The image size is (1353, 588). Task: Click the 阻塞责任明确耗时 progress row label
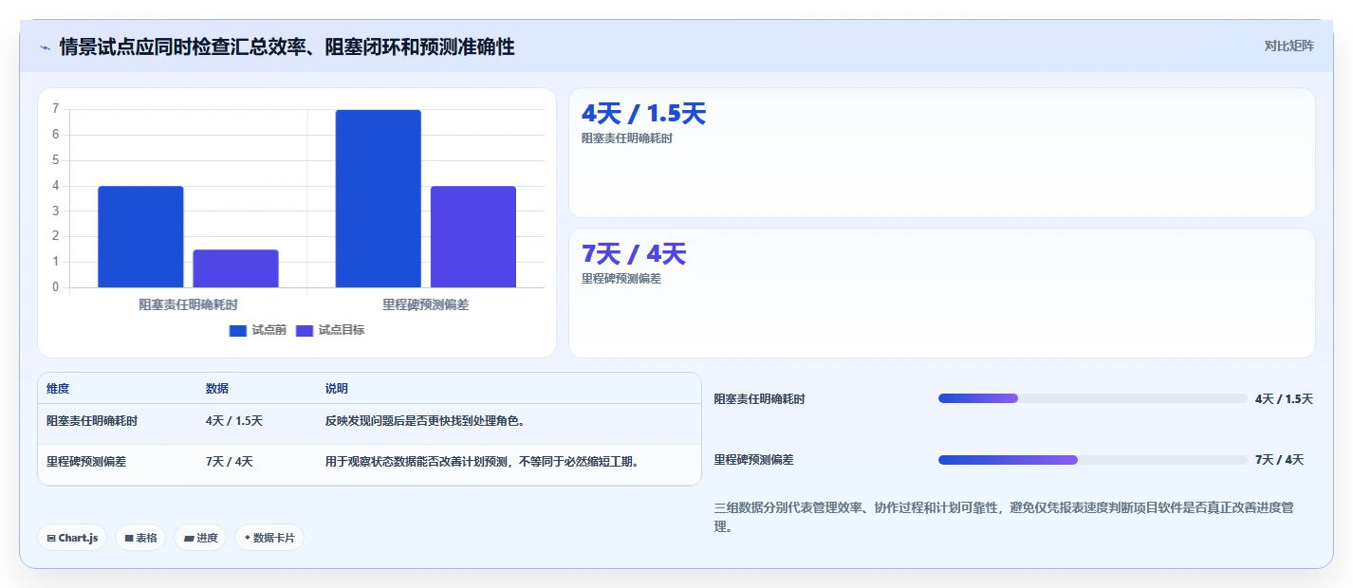[x=759, y=399]
